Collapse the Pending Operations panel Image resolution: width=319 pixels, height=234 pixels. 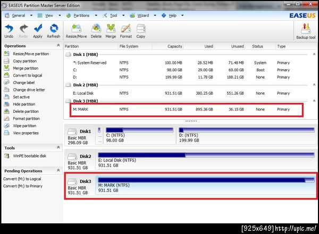click(58, 170)
